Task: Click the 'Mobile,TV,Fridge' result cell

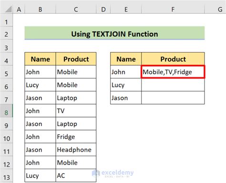Action: [173, 72]
